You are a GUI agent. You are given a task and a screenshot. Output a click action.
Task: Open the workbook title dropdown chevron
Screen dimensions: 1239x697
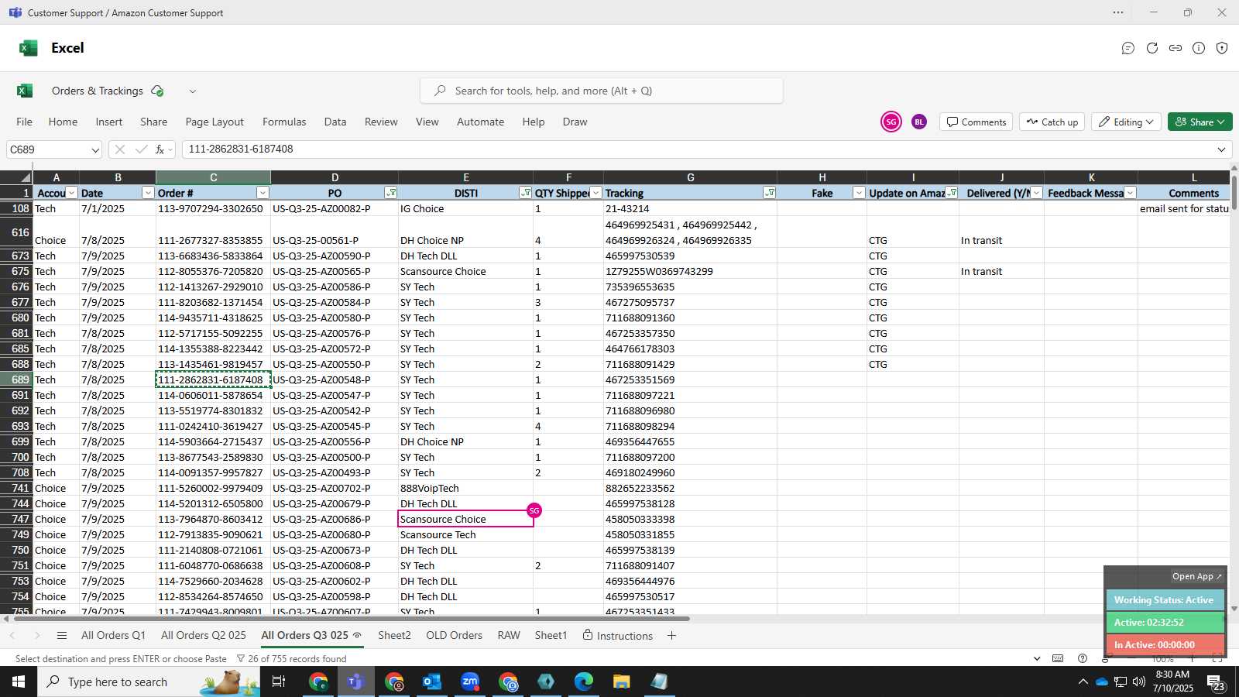pyautogui.click(x=192, y=91)
